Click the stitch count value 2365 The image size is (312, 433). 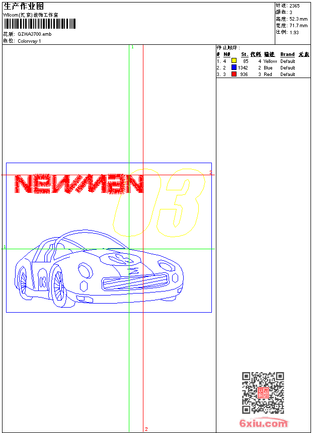pos(294,6)
